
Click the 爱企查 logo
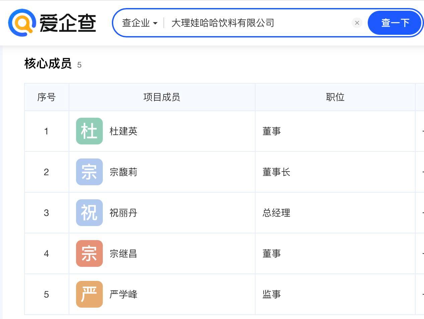coord(52,23)
